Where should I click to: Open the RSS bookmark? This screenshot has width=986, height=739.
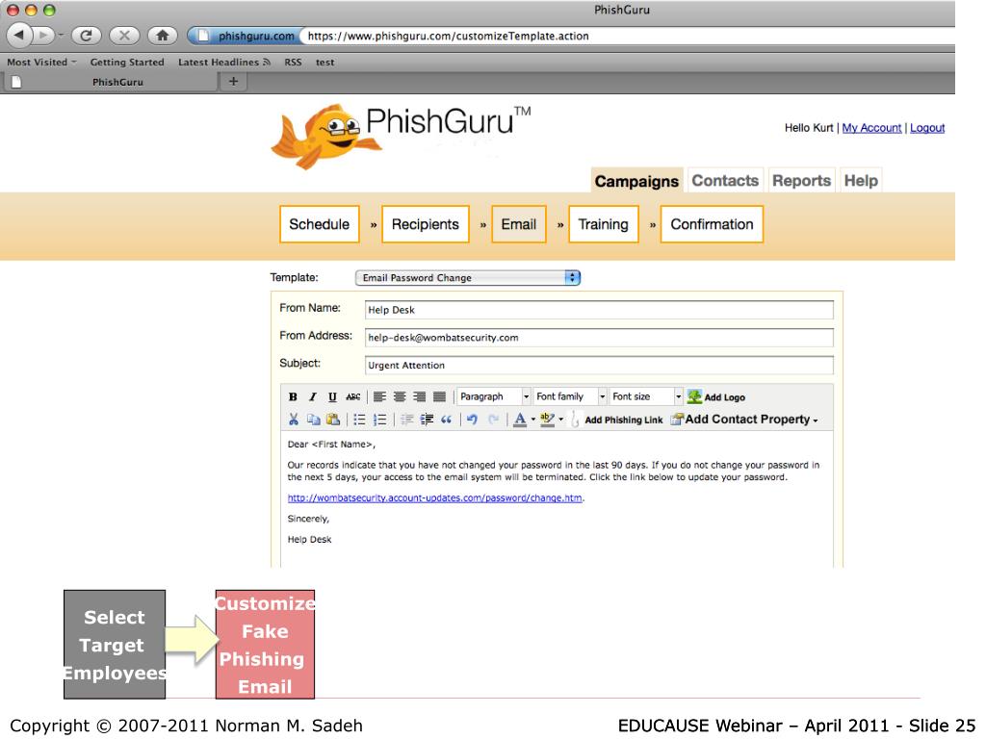[x=293, y=63]
